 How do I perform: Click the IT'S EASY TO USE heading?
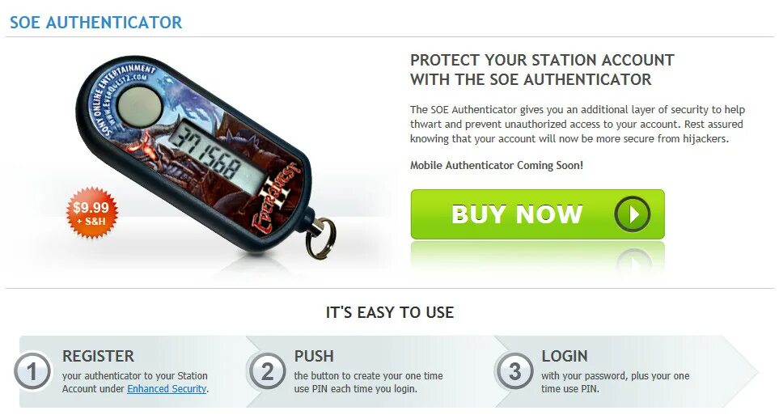pyautogui.click(x=390, y=312)
